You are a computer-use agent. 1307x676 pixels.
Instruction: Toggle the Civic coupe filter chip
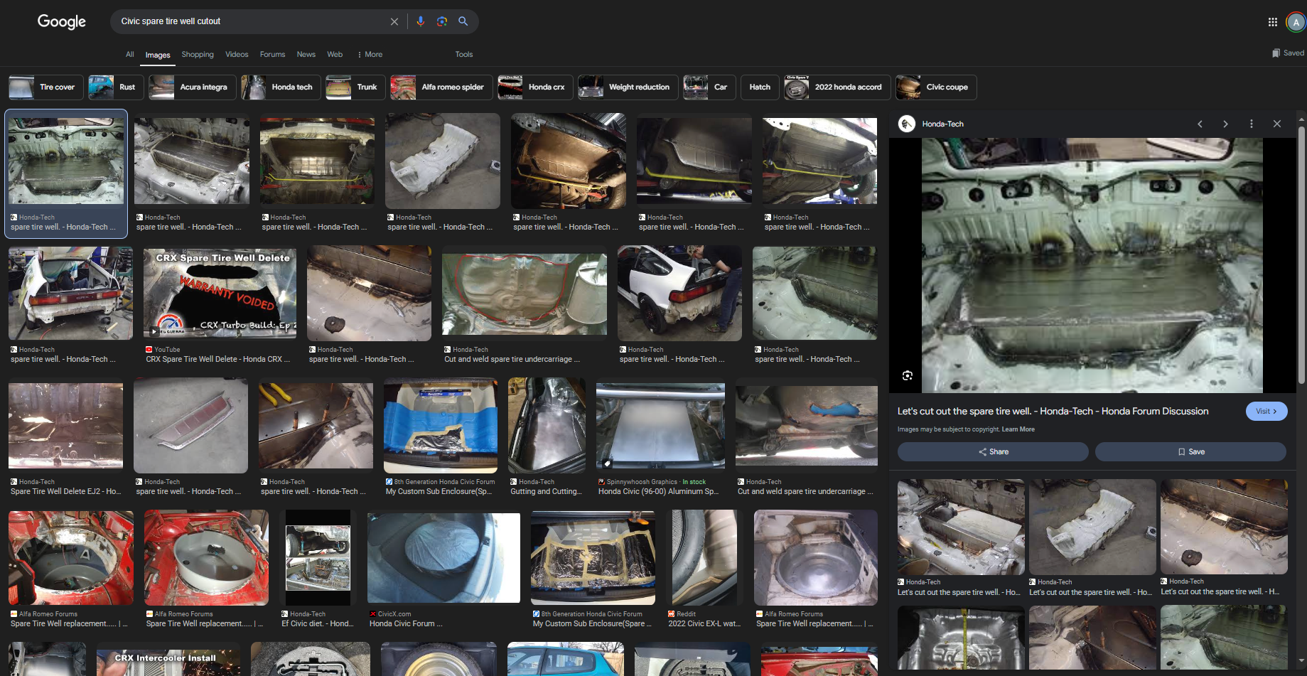936,87
